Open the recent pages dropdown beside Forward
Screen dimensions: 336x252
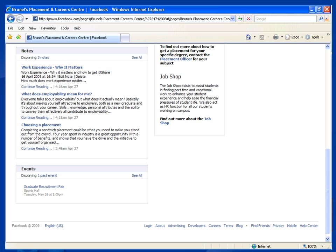[27, 19]
